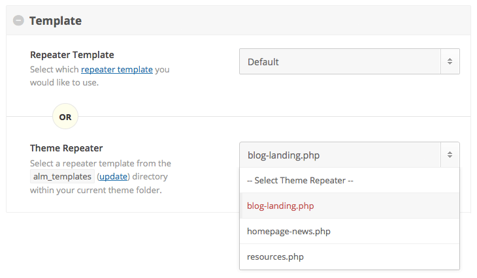Click "within your current theme folder." text

coord(95,190)
